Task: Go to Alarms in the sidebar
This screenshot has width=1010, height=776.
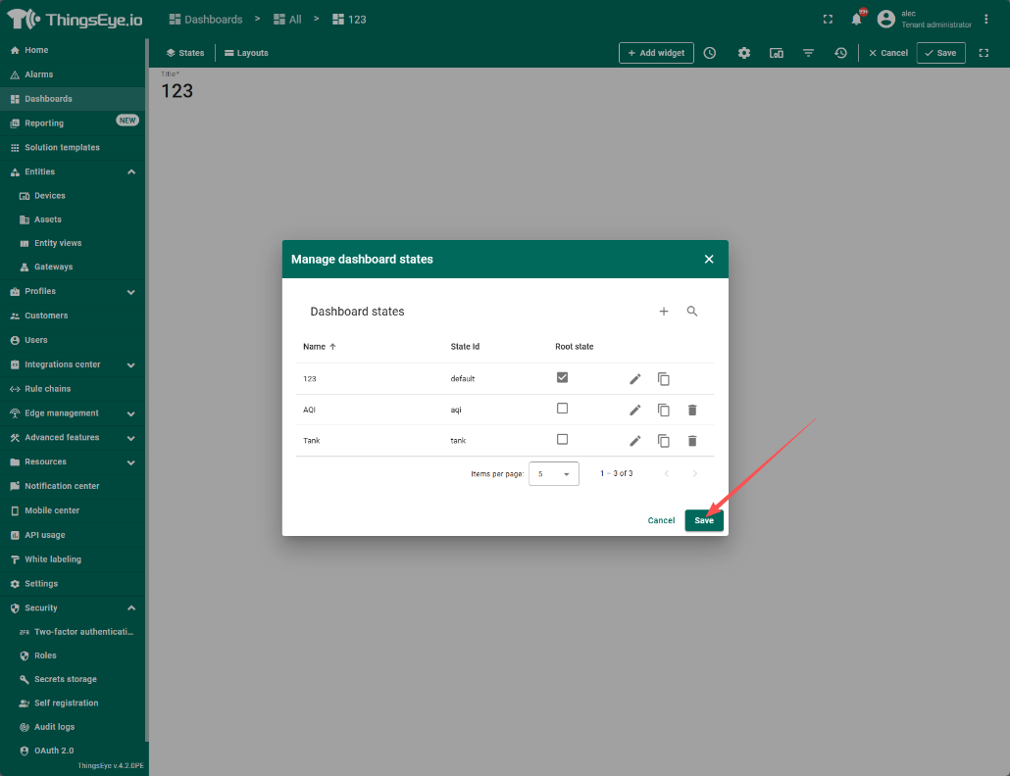Action: 38,74
